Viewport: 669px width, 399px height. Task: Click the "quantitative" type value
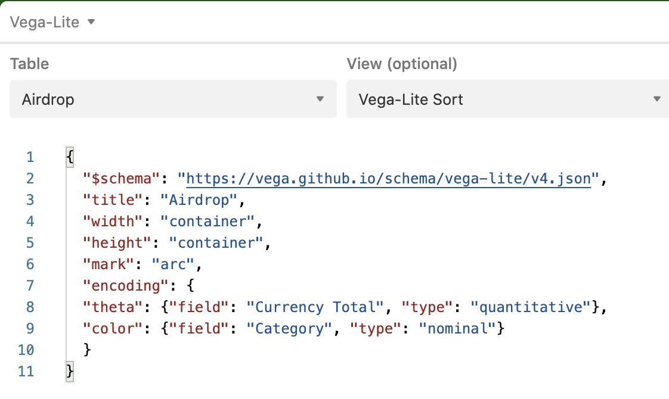530,307
